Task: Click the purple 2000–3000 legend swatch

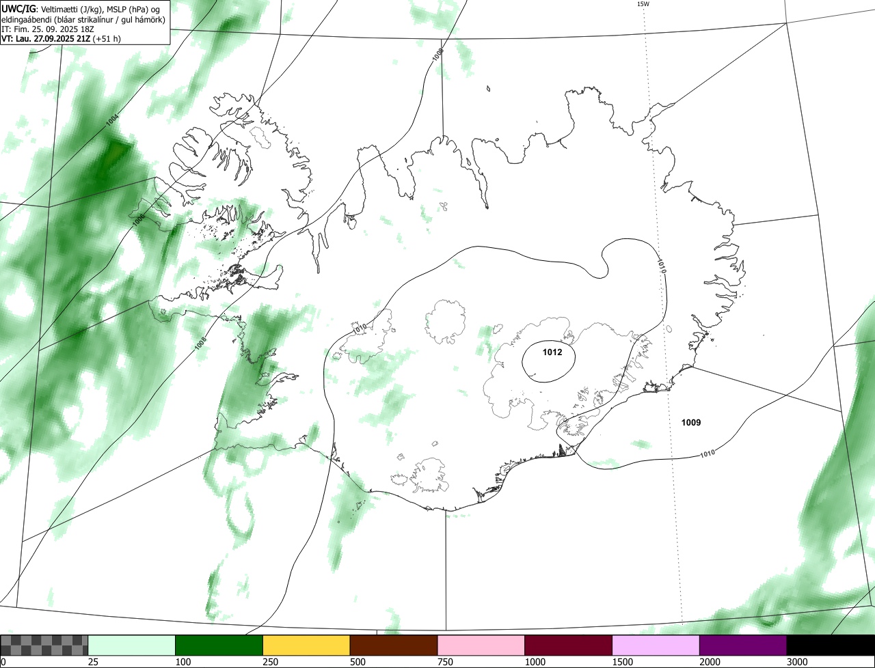Action: point(743,645)
